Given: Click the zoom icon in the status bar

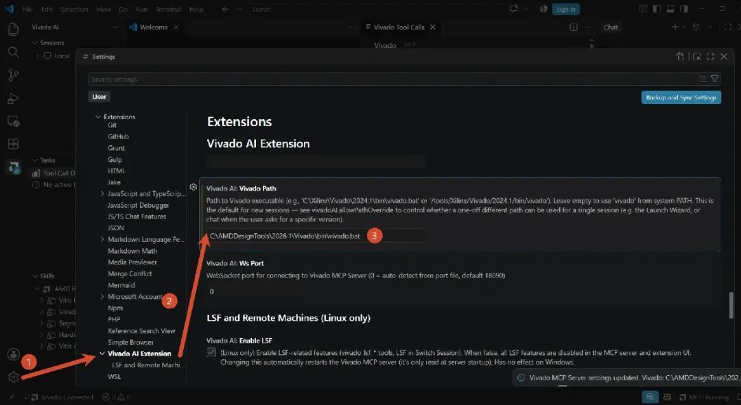Looking at the screenshot, I should coord(650,397).
